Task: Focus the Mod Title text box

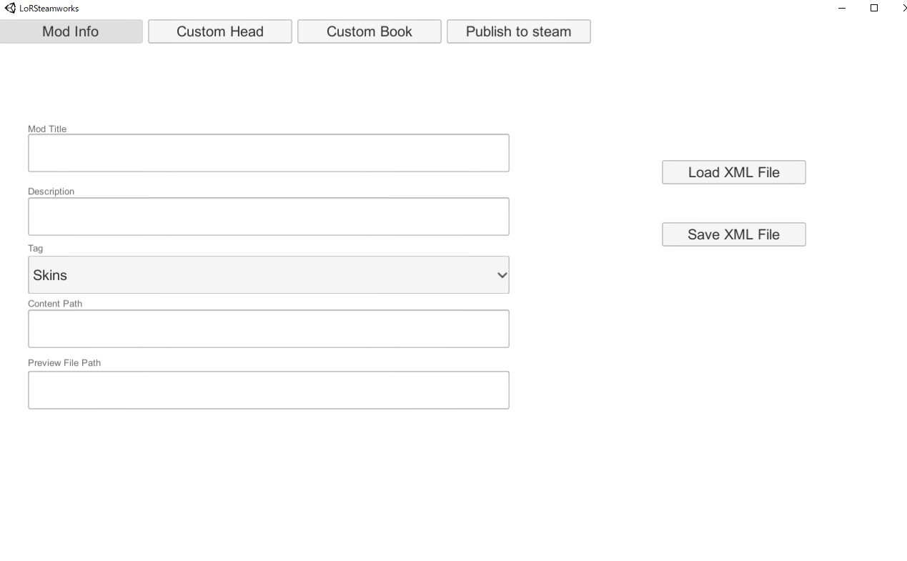Action: [x=268, y=153]
